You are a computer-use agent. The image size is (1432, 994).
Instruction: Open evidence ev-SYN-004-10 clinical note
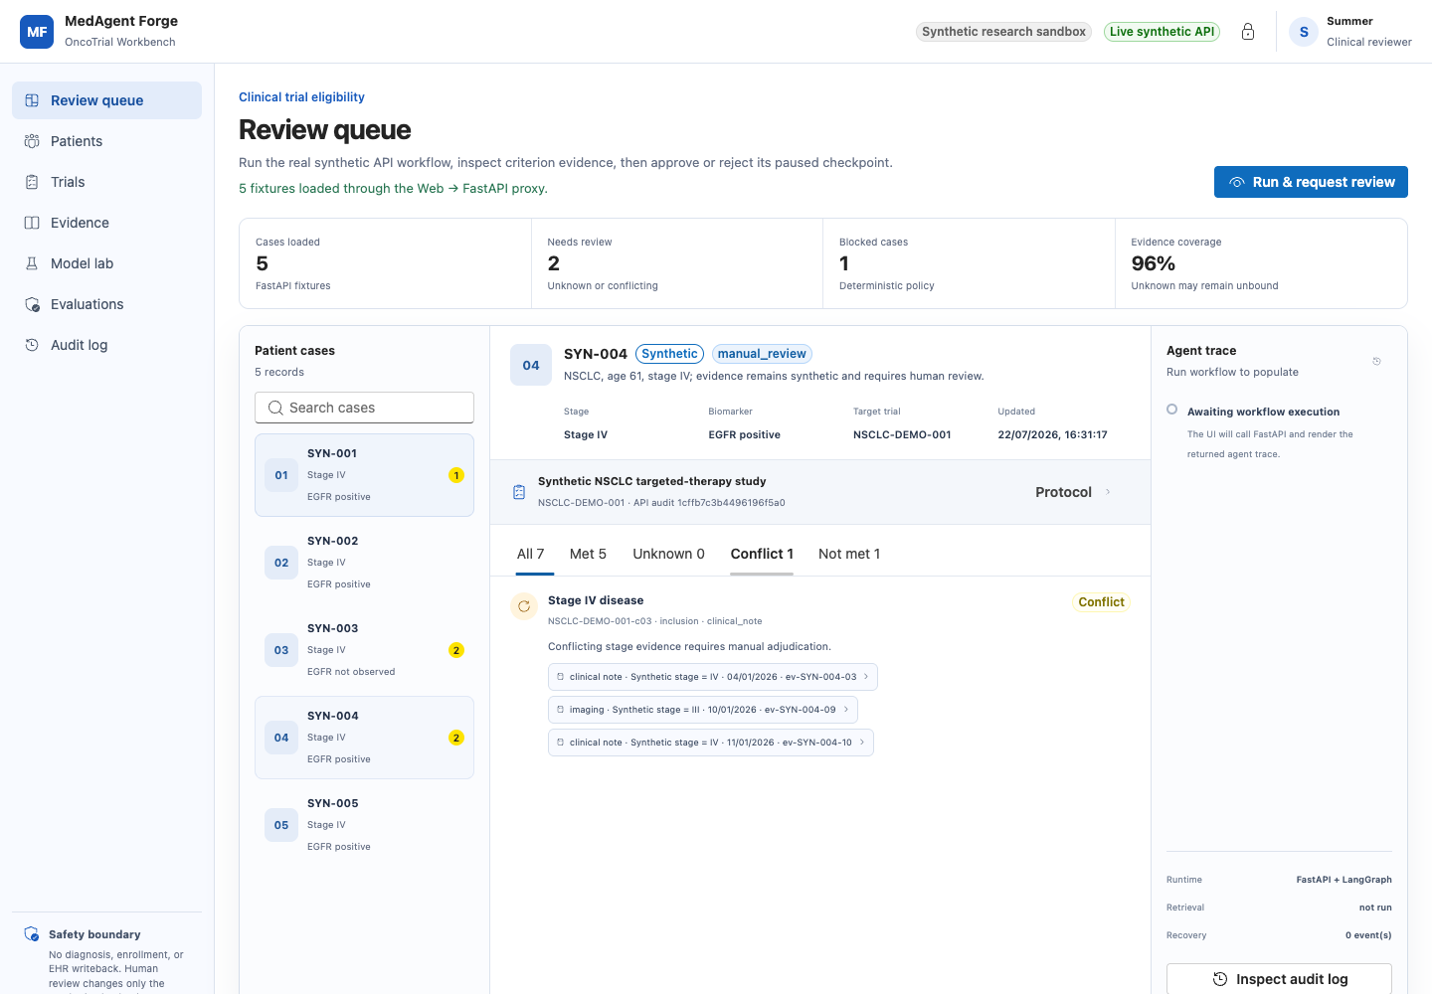710,743
